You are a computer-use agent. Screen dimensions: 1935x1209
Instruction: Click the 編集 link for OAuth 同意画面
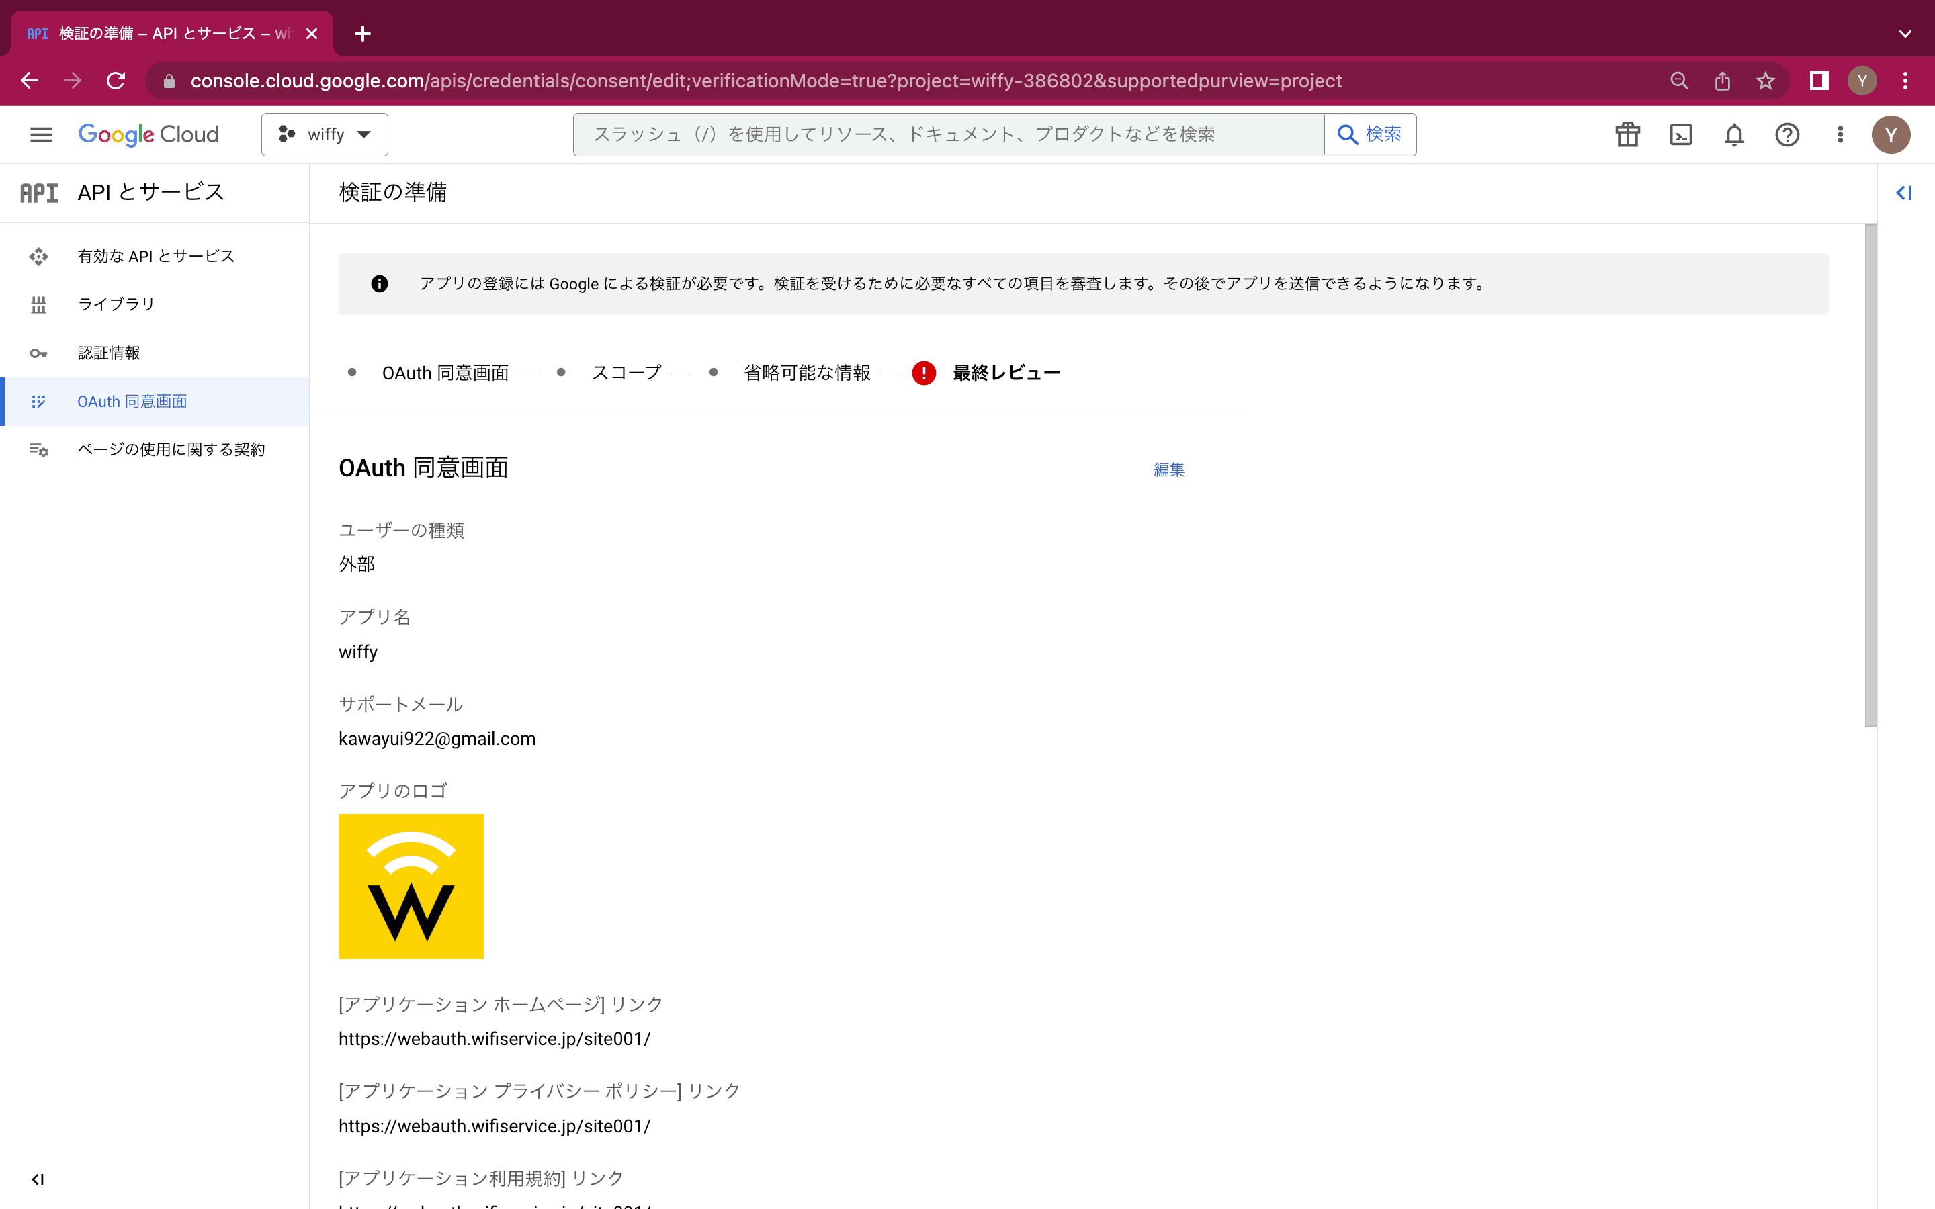click(1168, 469)
